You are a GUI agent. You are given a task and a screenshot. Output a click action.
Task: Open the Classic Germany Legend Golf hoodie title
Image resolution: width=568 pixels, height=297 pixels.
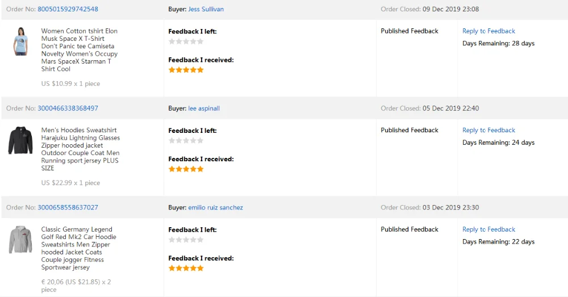tap(78, 248)
